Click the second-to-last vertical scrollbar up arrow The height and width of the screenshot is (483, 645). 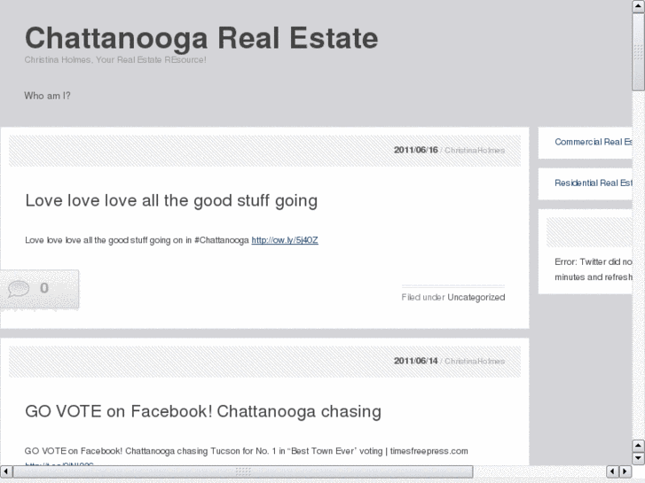point(639,446)
